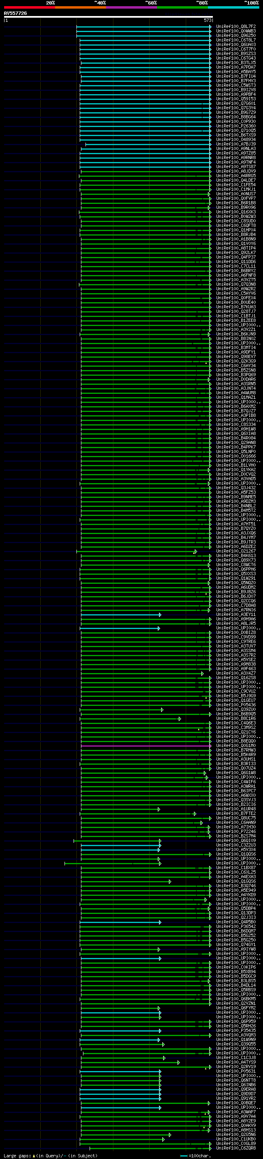Open the hit UniRef100_Q96250
The height and width of the screenshot is (1159, 263).
click(x=236, y=36)
